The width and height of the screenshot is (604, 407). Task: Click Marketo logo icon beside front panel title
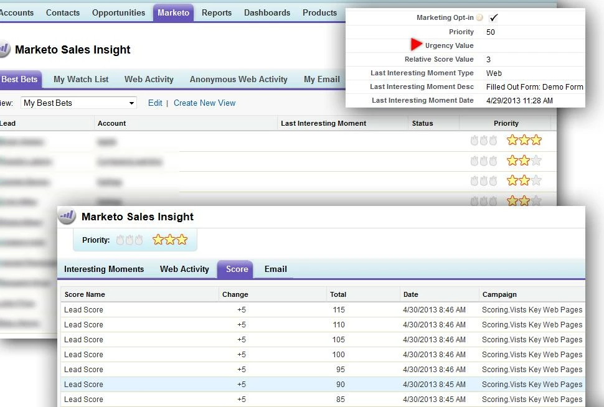(x=67, y=216)
